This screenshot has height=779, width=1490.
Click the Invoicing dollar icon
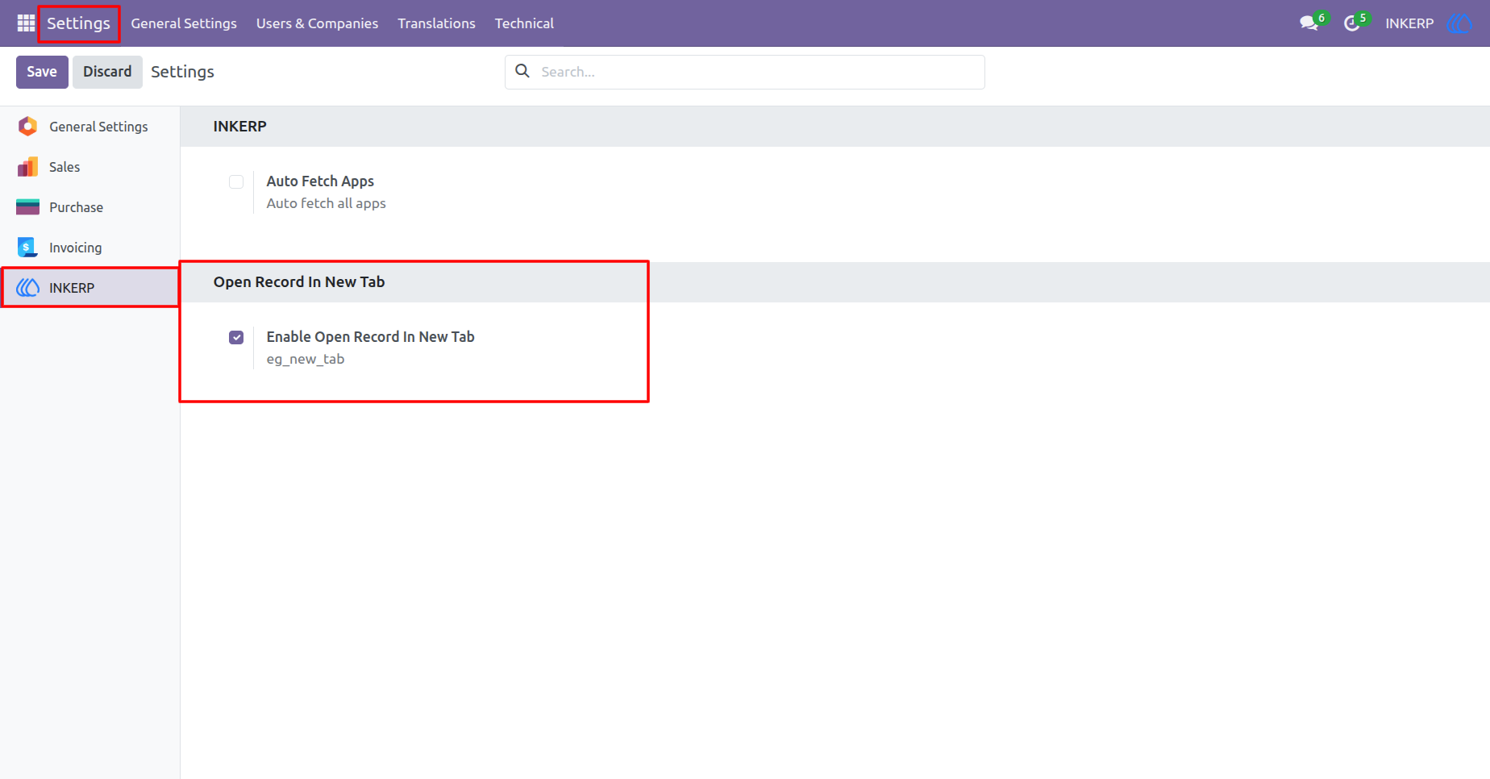[x=28, y=248]
